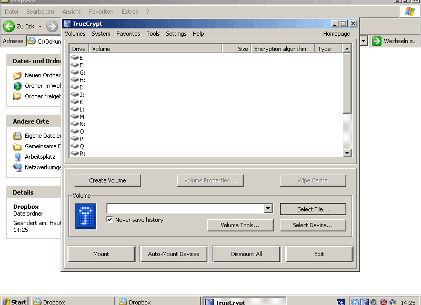Select drive F: in the drive list

77,65
